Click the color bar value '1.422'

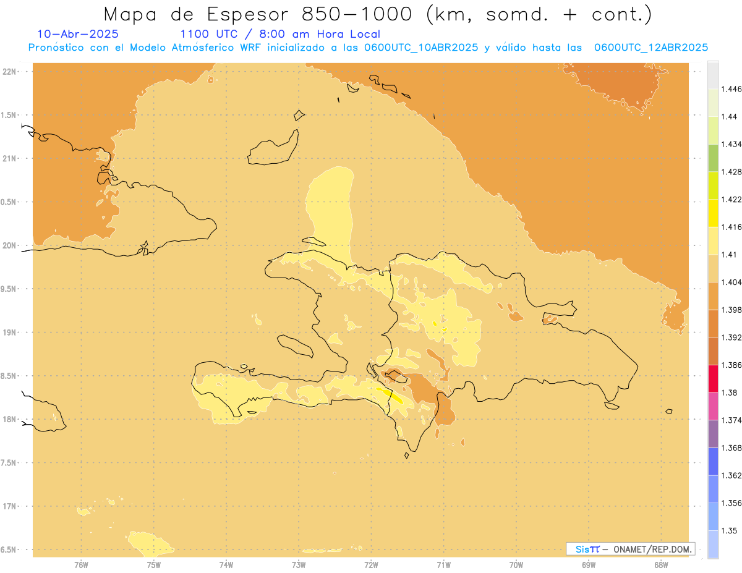tap(731, 200)
